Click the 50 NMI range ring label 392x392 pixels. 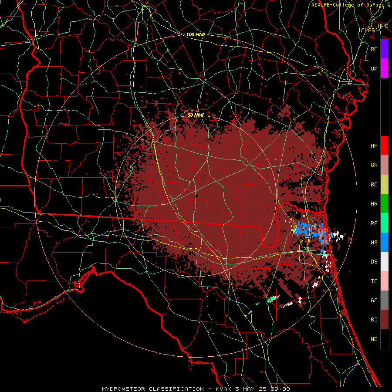(x=196, y=115)
